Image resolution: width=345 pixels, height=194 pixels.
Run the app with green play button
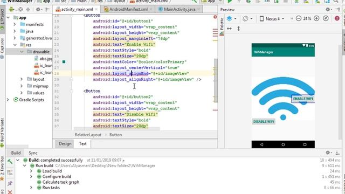coord(230,1)
